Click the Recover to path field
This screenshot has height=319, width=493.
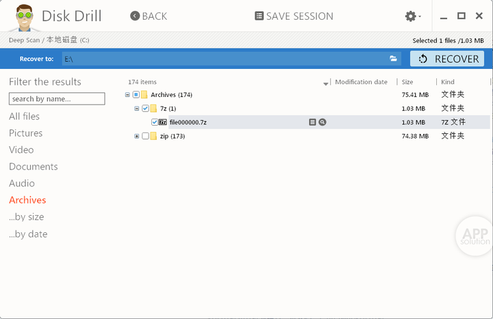pos(225,59)
